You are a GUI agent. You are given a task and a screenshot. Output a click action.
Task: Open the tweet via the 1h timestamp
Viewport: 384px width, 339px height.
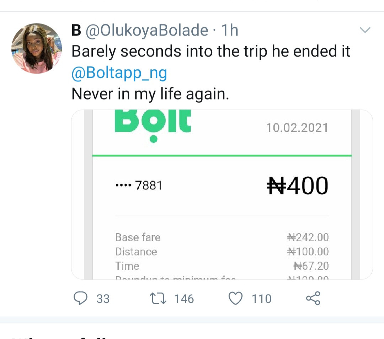click(230, 31)
